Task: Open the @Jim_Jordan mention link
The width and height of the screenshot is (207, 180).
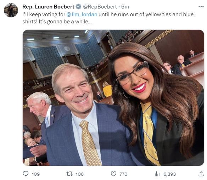Action: point(82,15)
